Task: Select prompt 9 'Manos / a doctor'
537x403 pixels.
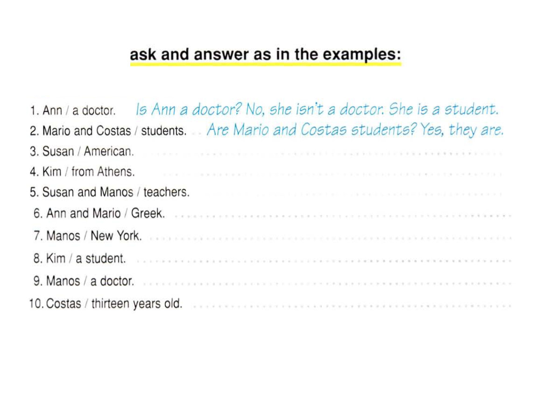Action: (x=84, y=281)
